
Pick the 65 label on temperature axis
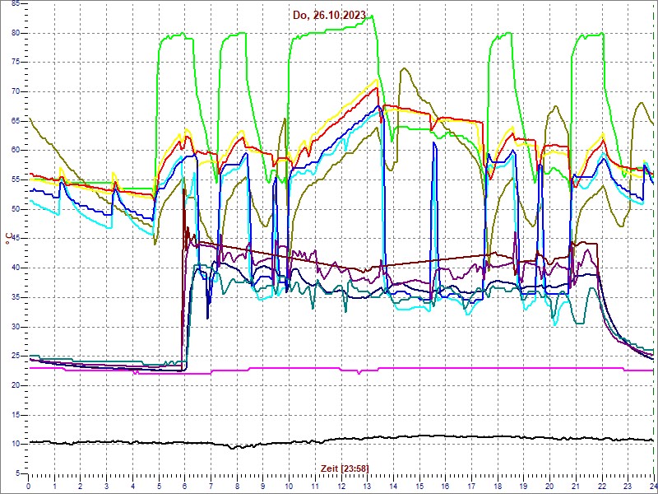pyautogui.click(x=15, y=121)
